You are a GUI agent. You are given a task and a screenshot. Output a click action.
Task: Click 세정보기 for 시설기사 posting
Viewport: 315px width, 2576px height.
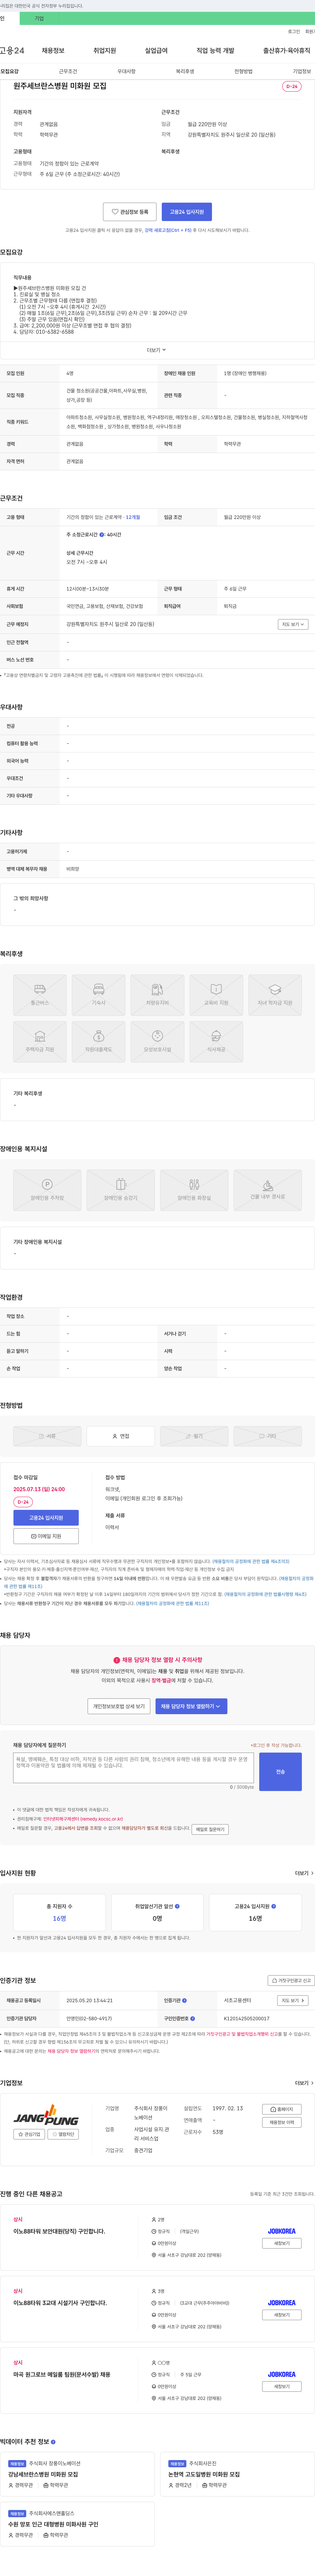coord(282,2315)
